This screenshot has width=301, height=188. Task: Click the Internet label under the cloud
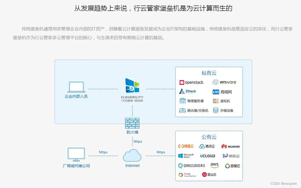(132, 166)
